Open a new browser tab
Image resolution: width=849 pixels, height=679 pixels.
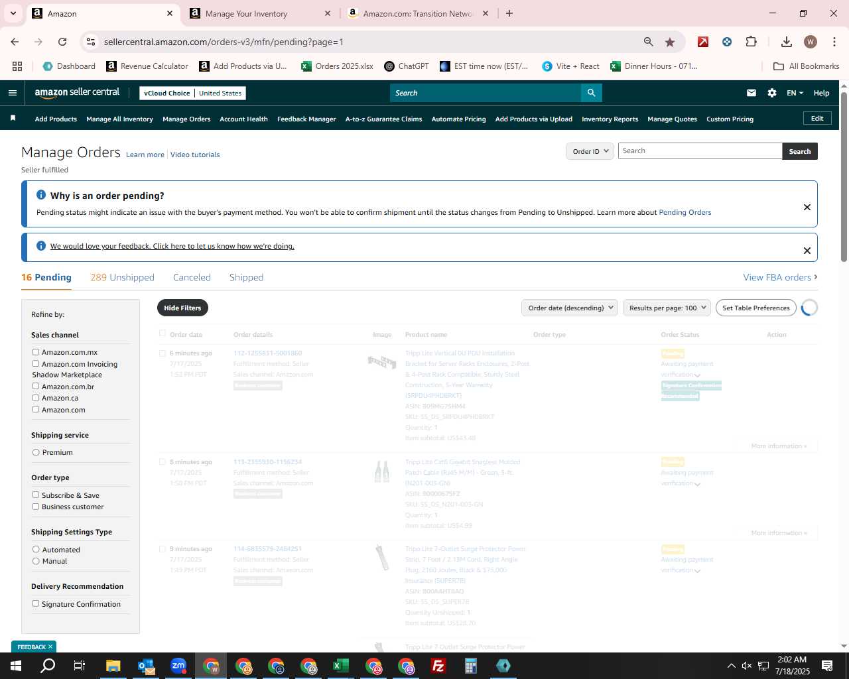pyautogui.click(x=509, y=13)
